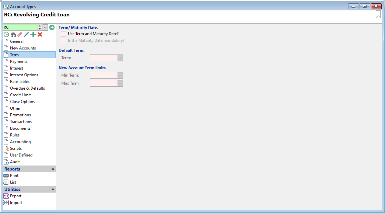This screenshot has width=385, height=213.
Task: Click the green go arrow beside RC field
Action: tap(52, 27)
